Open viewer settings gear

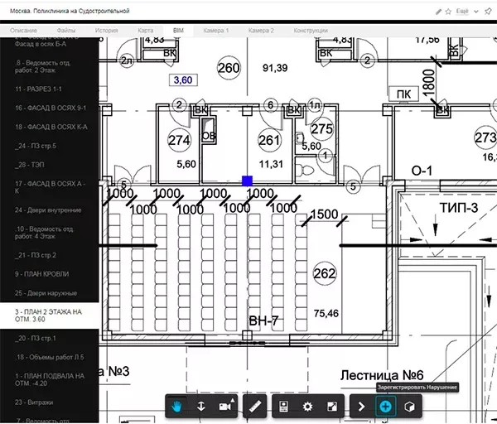pyautogui.click(x=307, y=407)
